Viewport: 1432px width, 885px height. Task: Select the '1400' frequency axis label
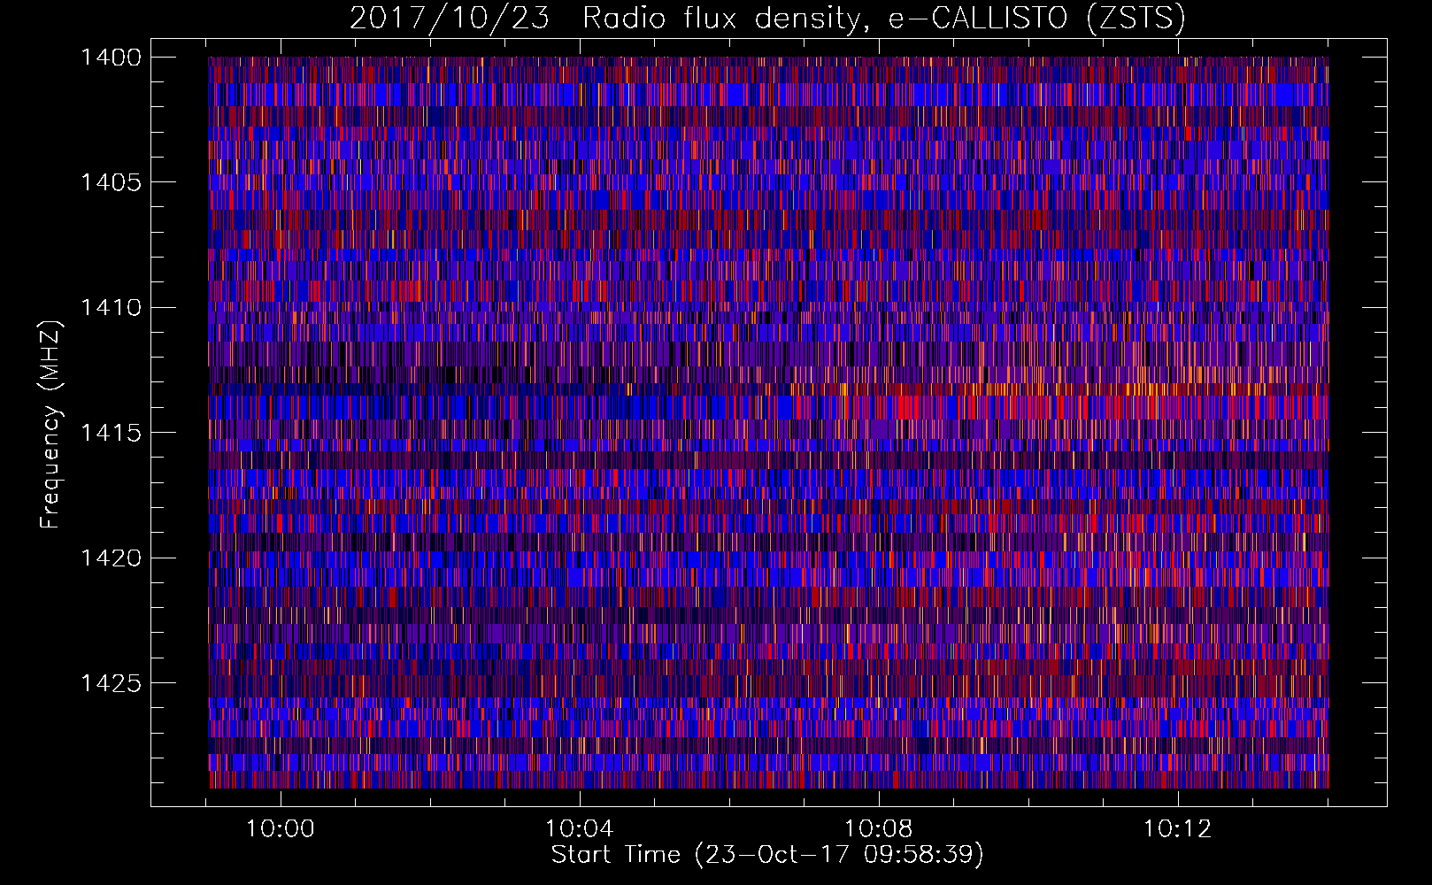111,58
